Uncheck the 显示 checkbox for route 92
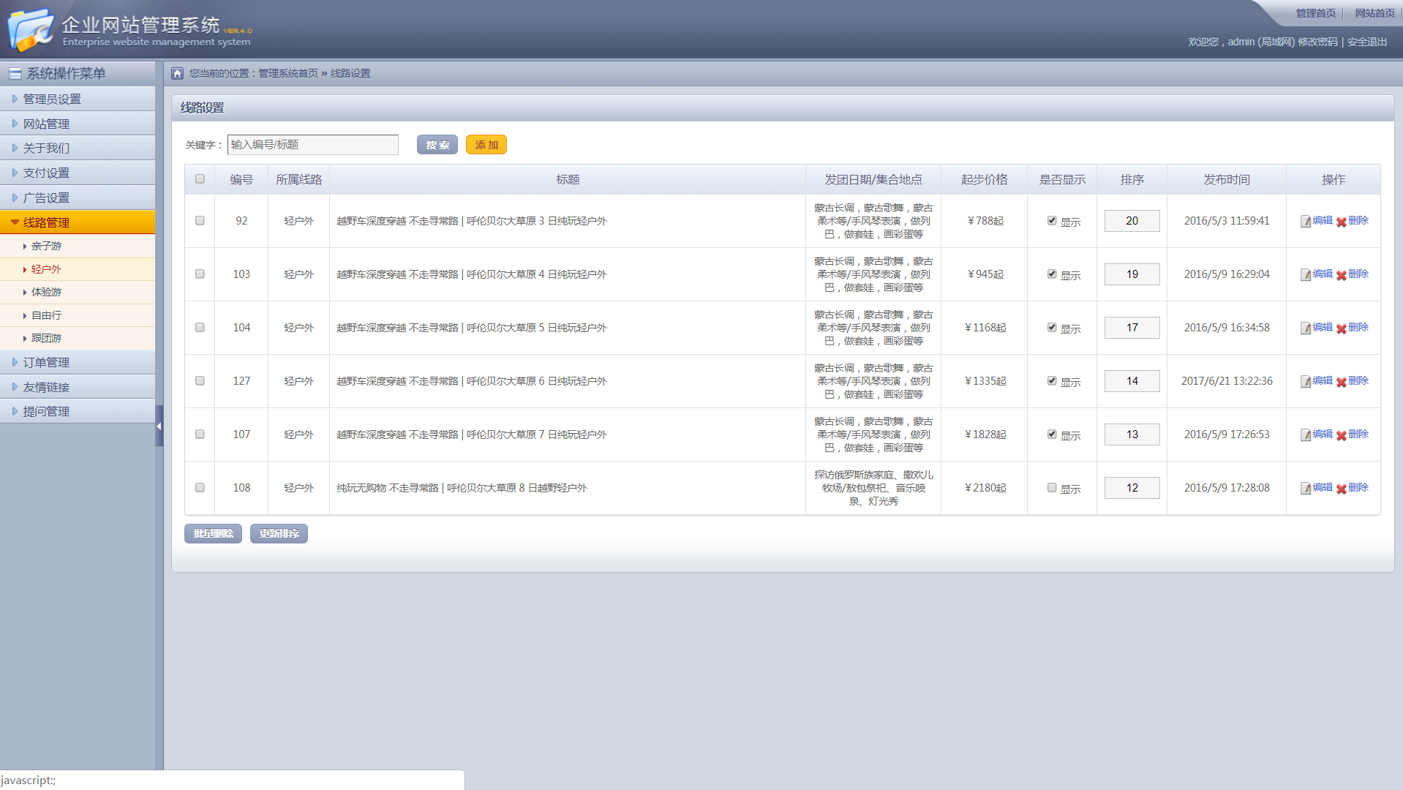 (1052, 221)
